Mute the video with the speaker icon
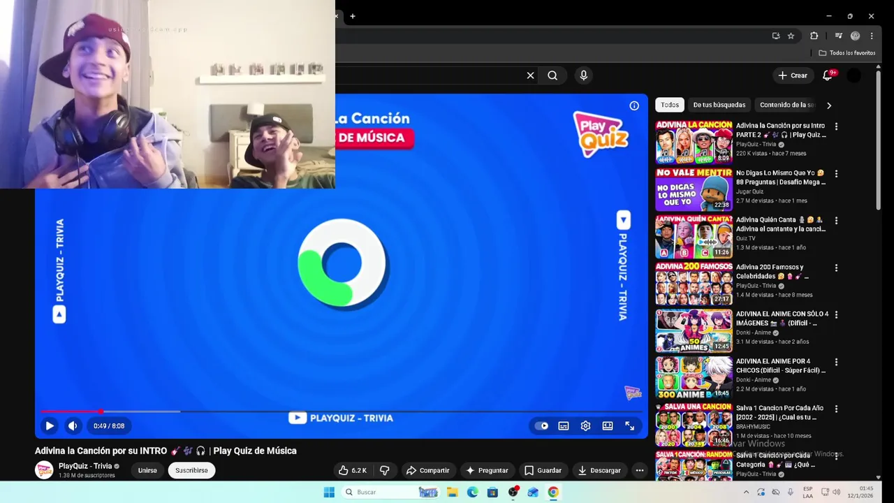Viewport: 894px width, 503px height. pos(73,425)
